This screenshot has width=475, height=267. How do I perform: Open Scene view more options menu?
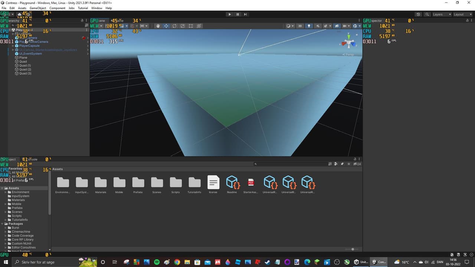pos(360,20)
